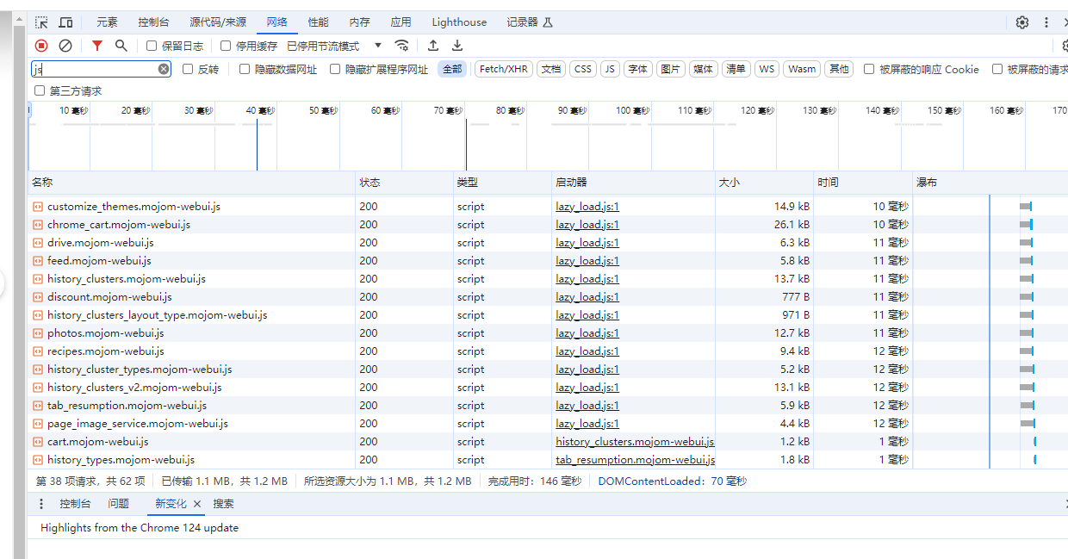1068x559 pixels.
Task: Open 应用 panel tab
Action: (x=400, y=22)
